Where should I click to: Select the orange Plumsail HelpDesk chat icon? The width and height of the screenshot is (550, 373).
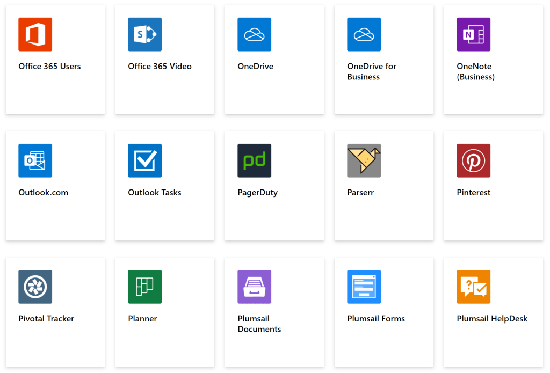tap(473, 287)
